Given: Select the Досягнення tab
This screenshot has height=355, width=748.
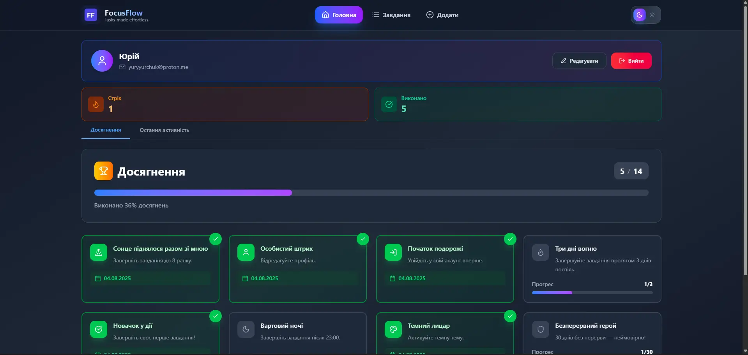Looking at the screenshot, I should pyautogui.click(x=106, y=130).
